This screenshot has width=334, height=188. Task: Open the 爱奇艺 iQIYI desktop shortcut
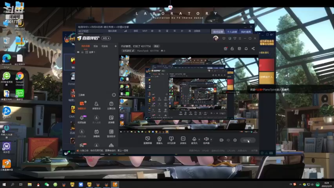[x=20, y=95]
